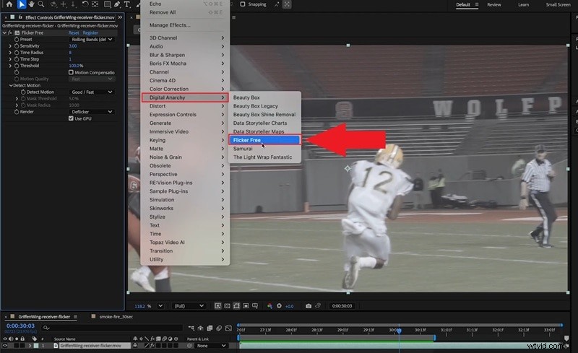Select the Rectangle shape tool

tap(107, 4)
